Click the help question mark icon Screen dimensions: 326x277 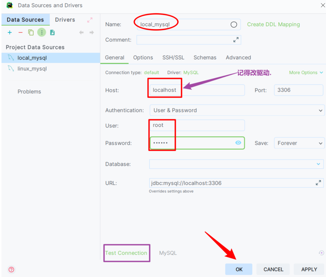[11, 269]
